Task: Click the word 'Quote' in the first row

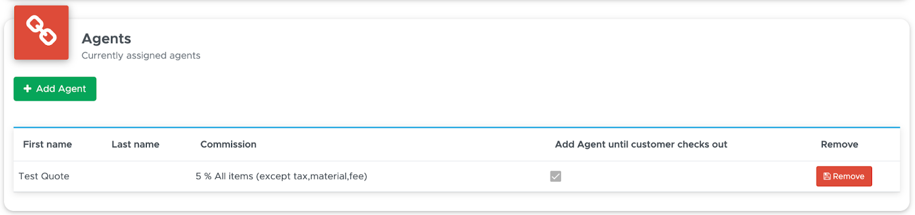Action: click(55, 176)
